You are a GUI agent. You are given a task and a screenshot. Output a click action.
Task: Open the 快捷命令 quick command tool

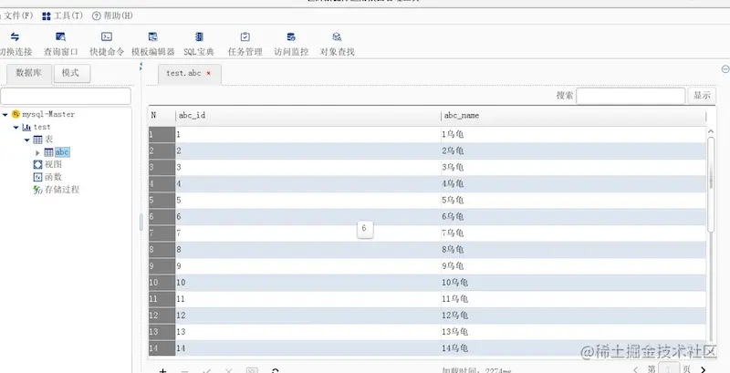click(x=107, y=37)
